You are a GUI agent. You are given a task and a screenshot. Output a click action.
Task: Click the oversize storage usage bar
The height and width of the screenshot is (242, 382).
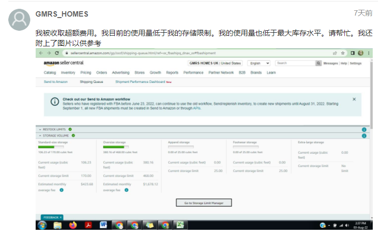(116, 147)
